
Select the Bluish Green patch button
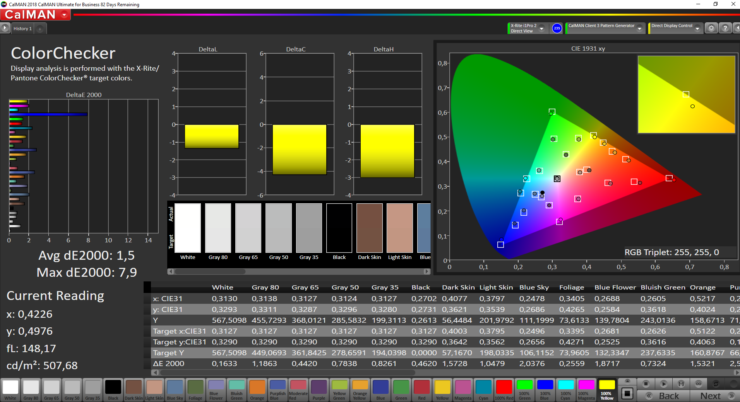click(x=236, y=390)
